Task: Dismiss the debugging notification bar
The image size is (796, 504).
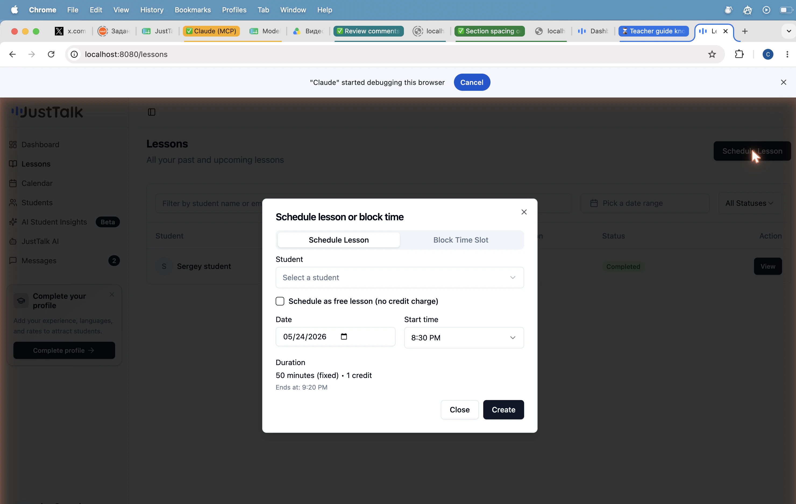Action: (783, 82)
